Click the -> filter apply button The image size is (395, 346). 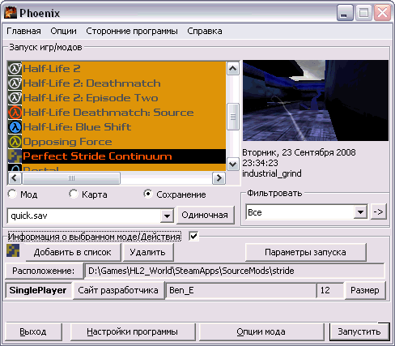coord(378,212)
